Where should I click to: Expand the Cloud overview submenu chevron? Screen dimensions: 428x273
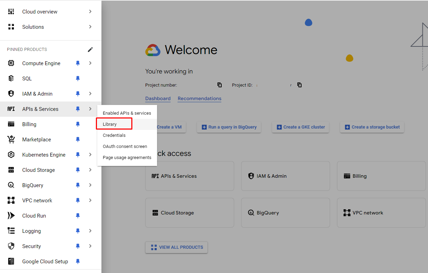click(90, 11)
